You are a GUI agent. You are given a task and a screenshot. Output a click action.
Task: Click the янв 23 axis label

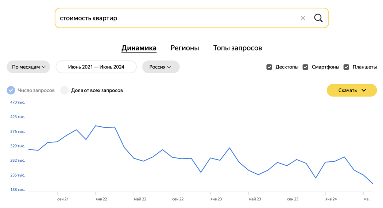point(216,199)
